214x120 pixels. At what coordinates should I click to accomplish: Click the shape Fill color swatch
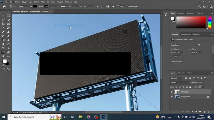(35, 6)
